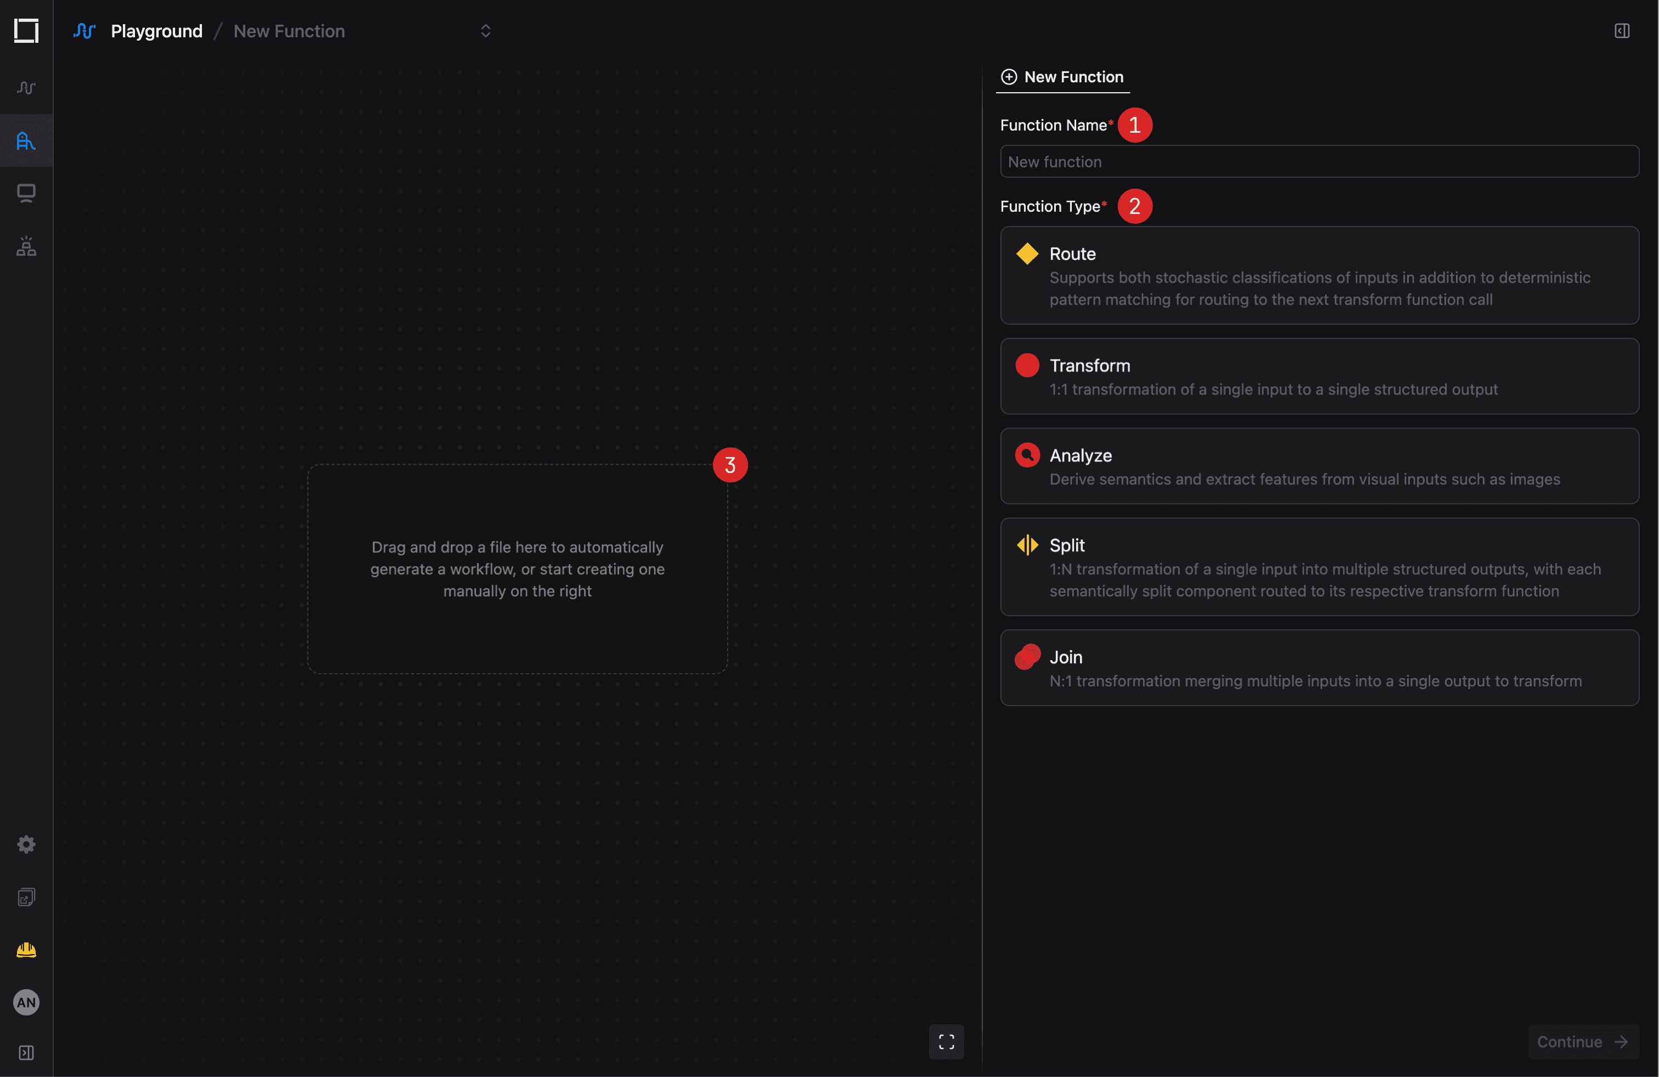The height and width of the screenshot is (1077, 1659).
Task: Choose the Analyze function type
Action: click(1318, 466)
